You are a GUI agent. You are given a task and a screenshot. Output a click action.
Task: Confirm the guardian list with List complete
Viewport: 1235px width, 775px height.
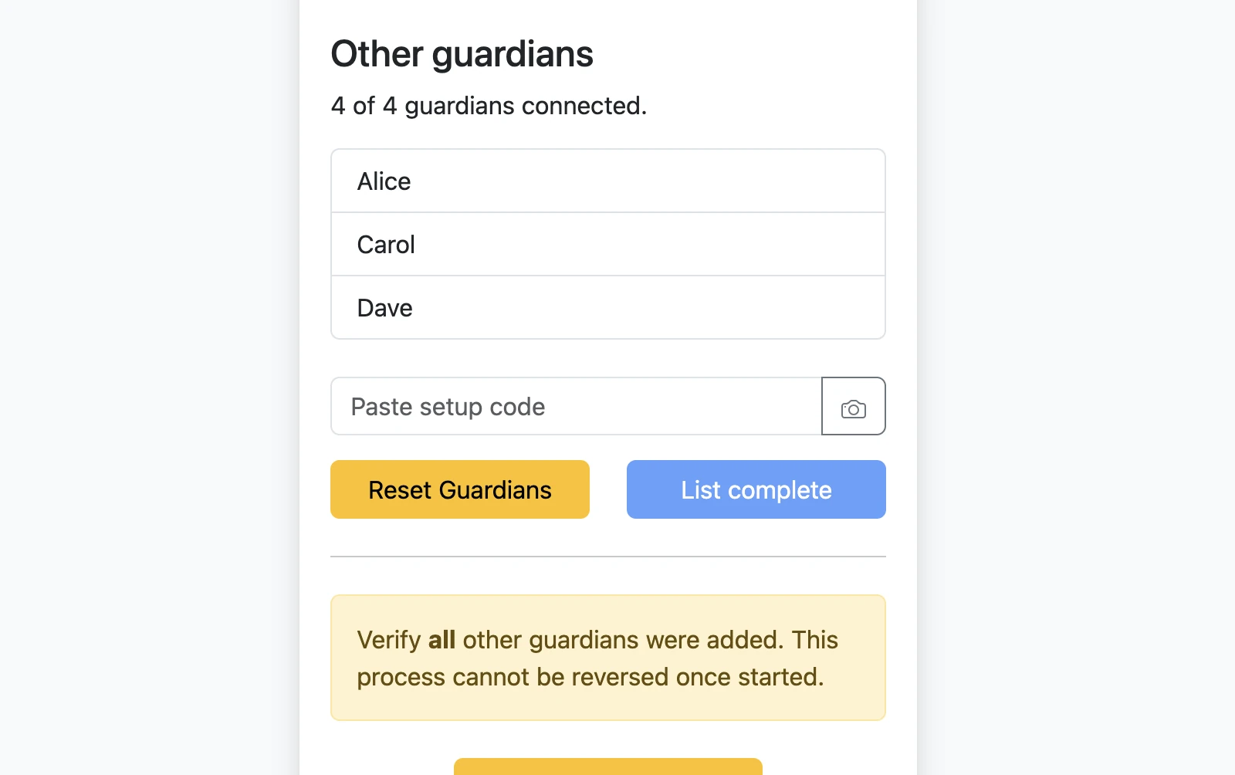[x=755, y=489]
